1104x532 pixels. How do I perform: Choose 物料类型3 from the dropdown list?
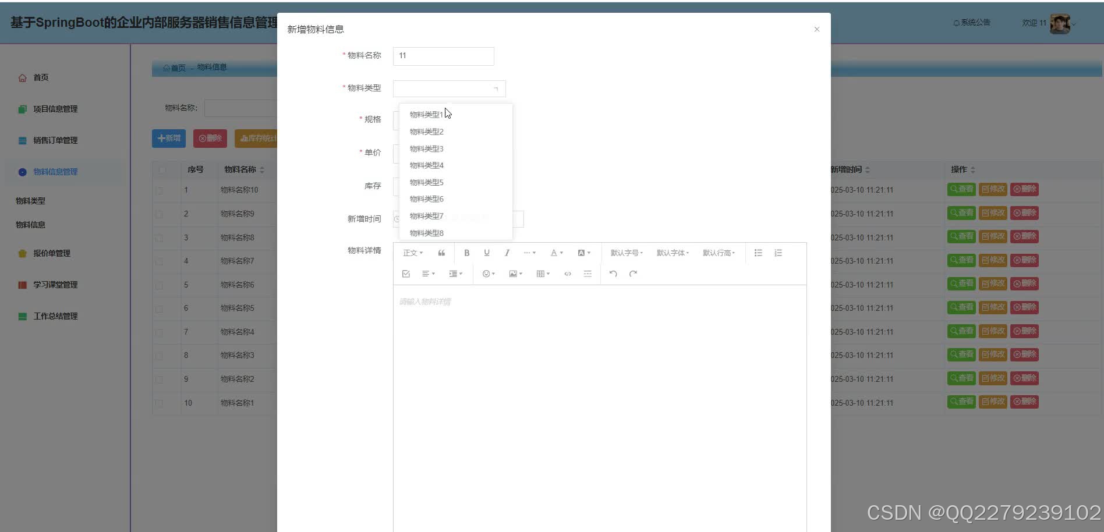[456, 148]
